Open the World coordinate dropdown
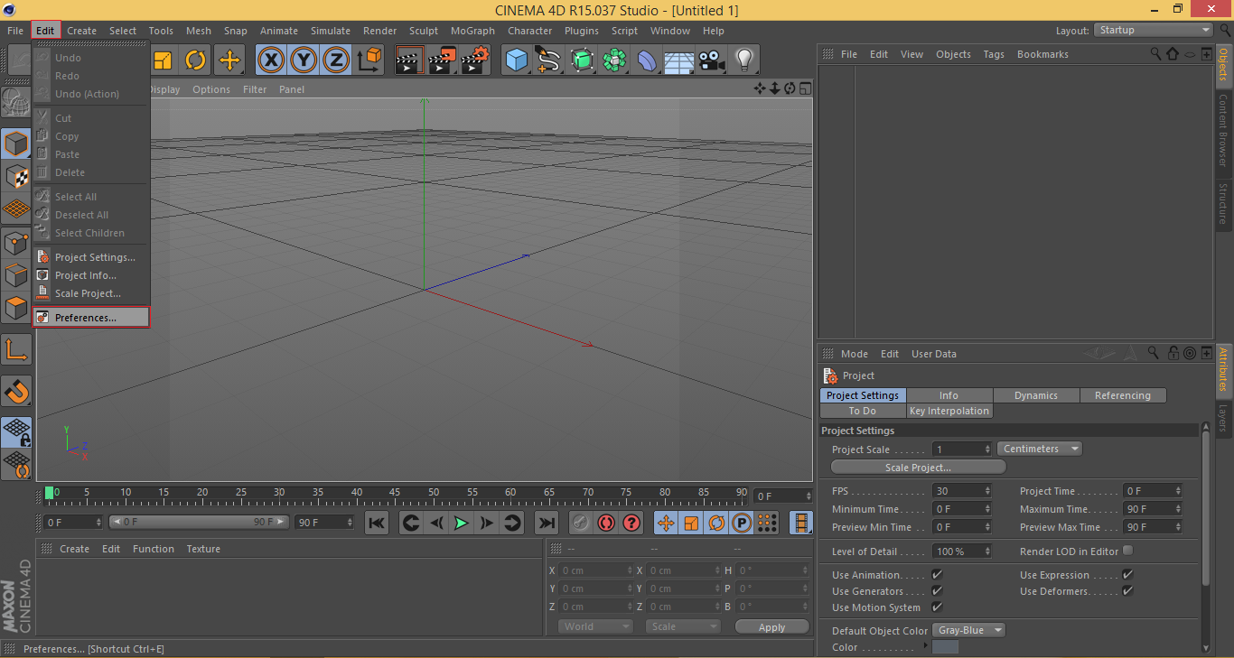Screen dimensions: 1234x658 pyautogui.click(x=595, y=626)
